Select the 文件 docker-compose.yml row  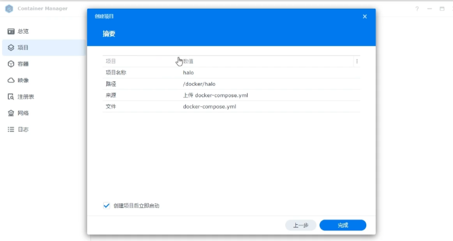click(x=231, y=107)
